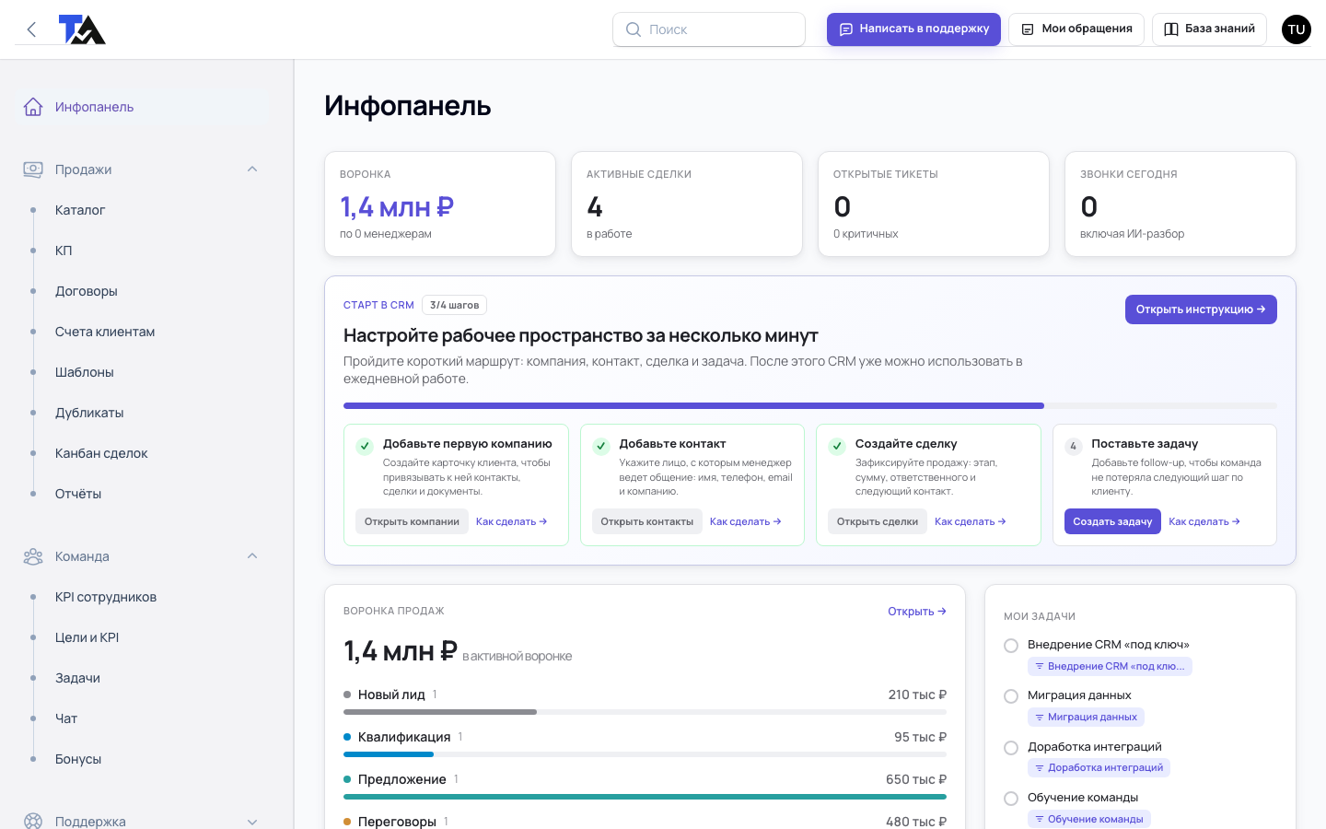
Task: Click the Продажи section money icon
Action: [x=33, y=169]
